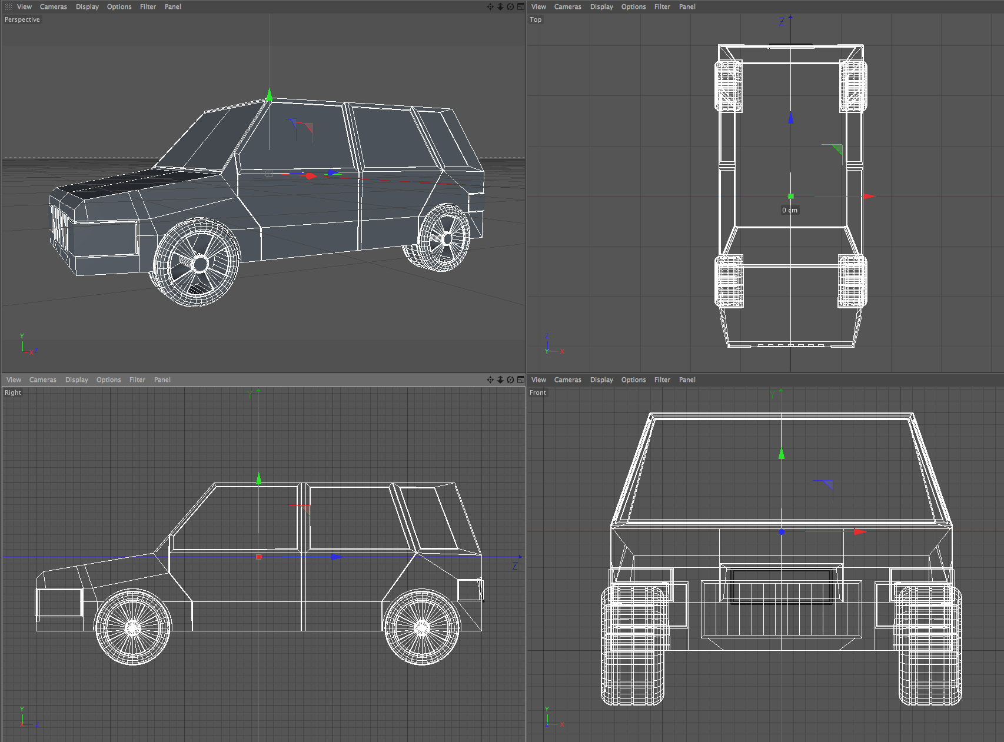Open the Panel menu in Perspective viewport
1004x742 pixels.
click(173, 6)
